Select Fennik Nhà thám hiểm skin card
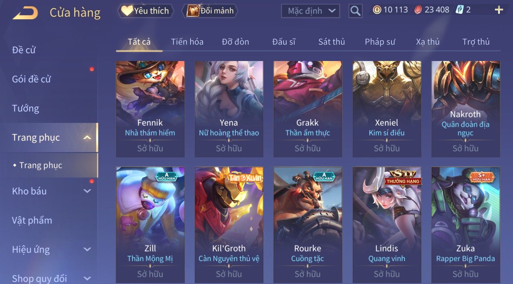 coord(150,109)
